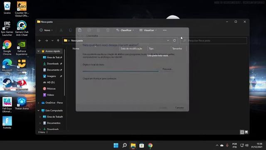This screenshot has width=266, height=150.
Task: Launch Google Chrome from the desktop
Action: 7,47
